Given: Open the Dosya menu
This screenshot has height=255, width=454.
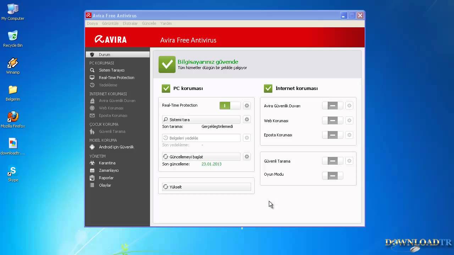Looking at the screenshot, I should coord(92,23).
